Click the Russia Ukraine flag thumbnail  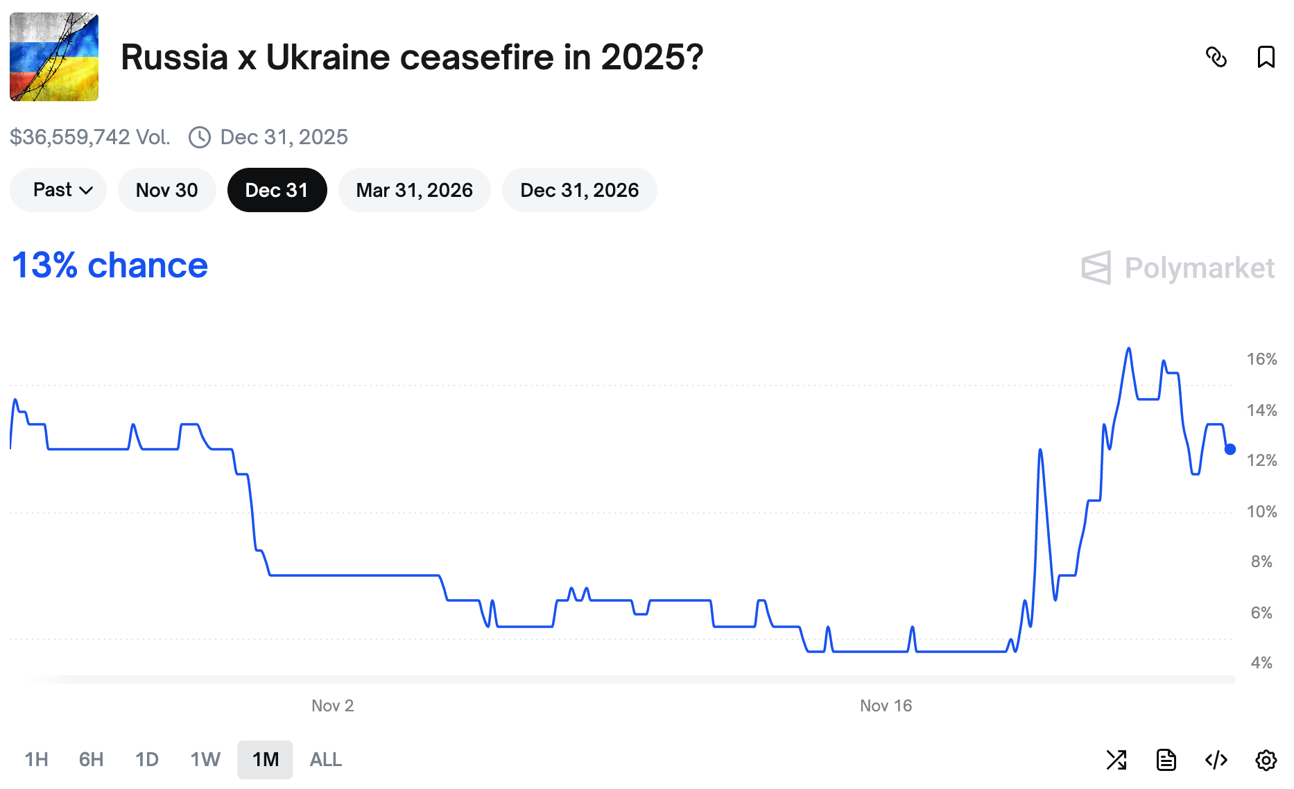tap(54, 57)
